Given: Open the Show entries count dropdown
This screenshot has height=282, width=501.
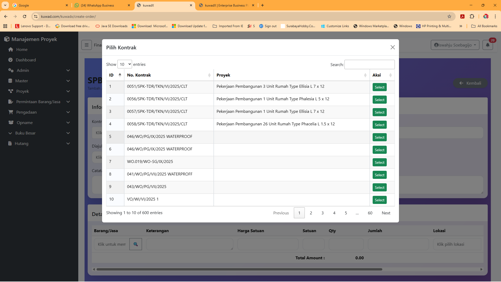Looking at the screenshot, I should [124, 64].
